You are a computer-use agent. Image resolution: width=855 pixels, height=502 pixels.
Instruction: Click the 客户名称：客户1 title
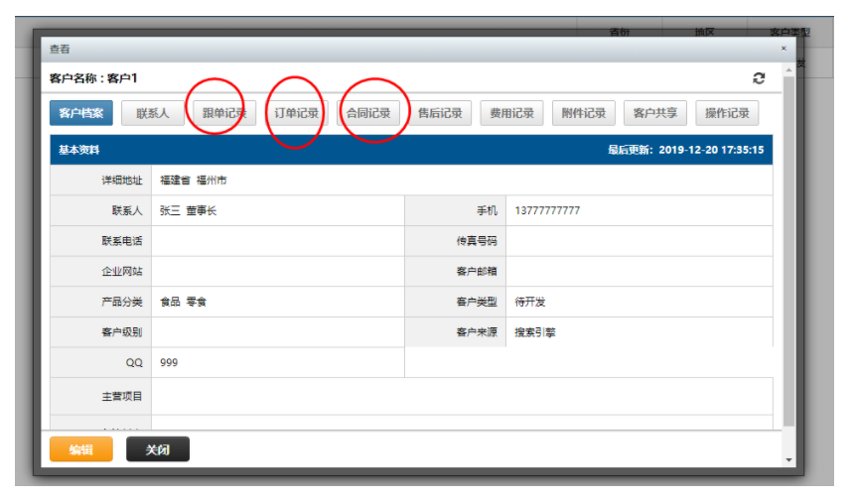click(93, 78)
